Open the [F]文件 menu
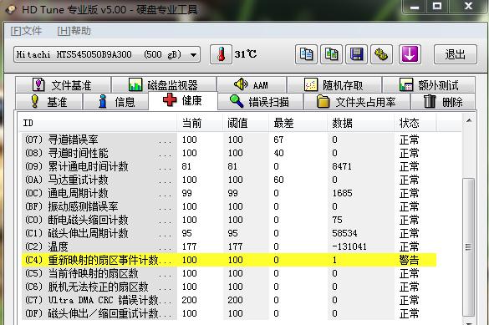 [26, 31]
